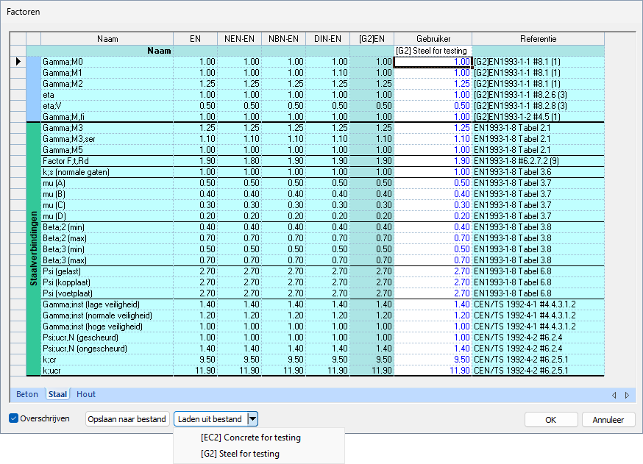
Task: Select the Beta;3 (max) row name
Action: 65,260
